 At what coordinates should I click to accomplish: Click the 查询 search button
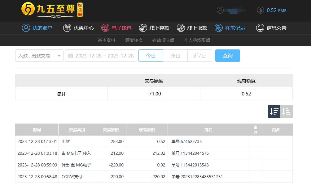point(227,56)
